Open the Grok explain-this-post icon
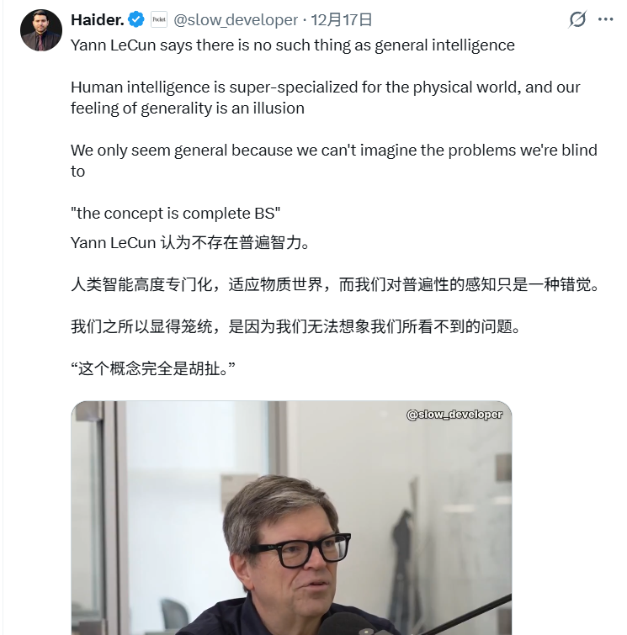The width and height of the screenshot is (627, 635). pos(577,19)
